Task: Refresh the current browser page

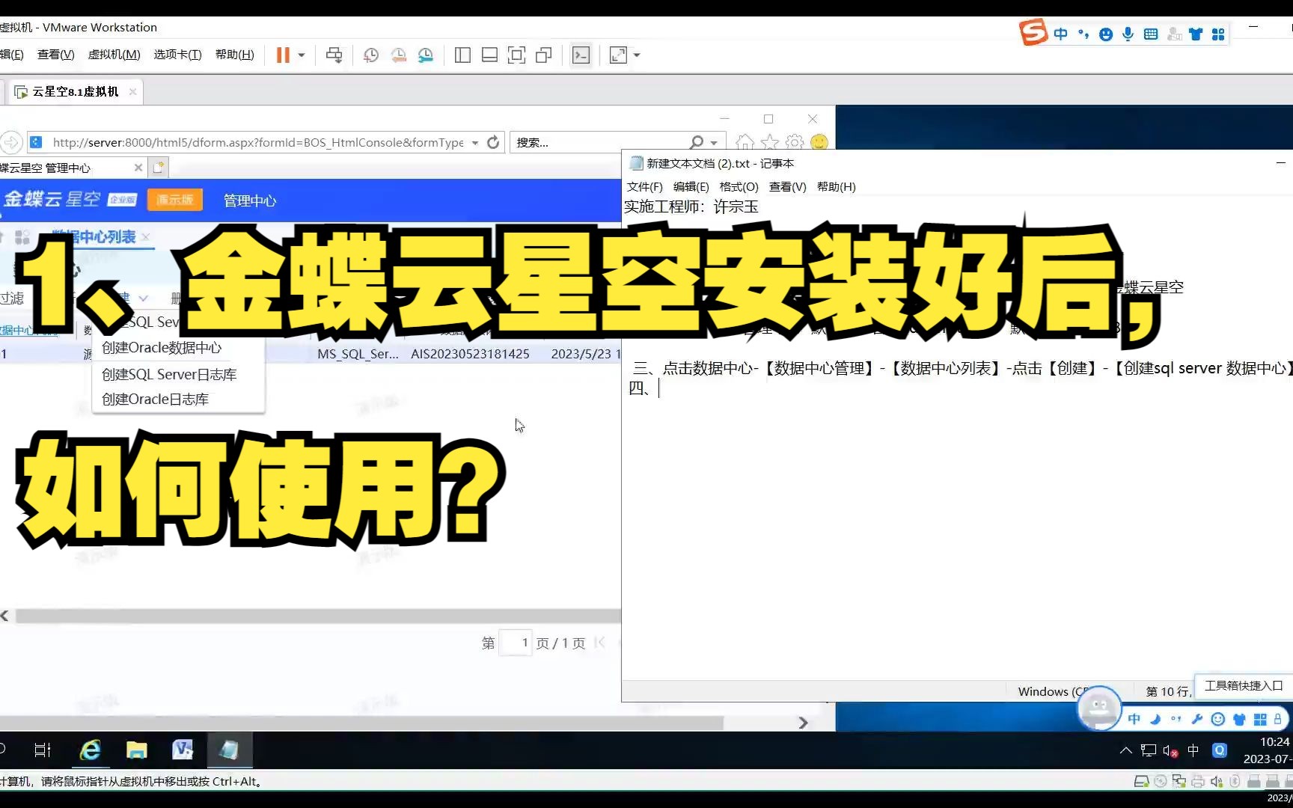Action: pyautogui.click(x=492, y=142)
